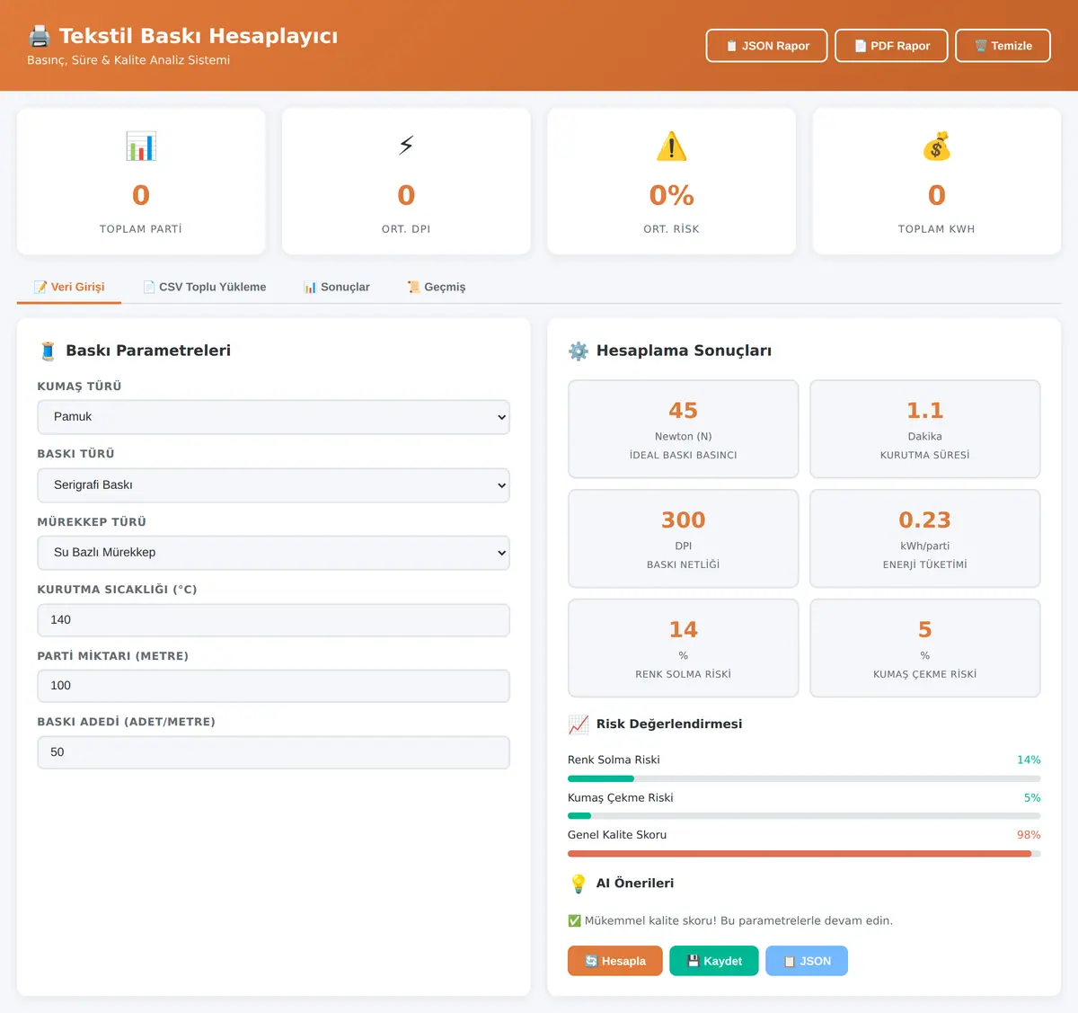Viewport: 1078px width, 1013px height.
Task: Click the Parti Miktarı (metre) input field
Action: [x=273, y=686]
